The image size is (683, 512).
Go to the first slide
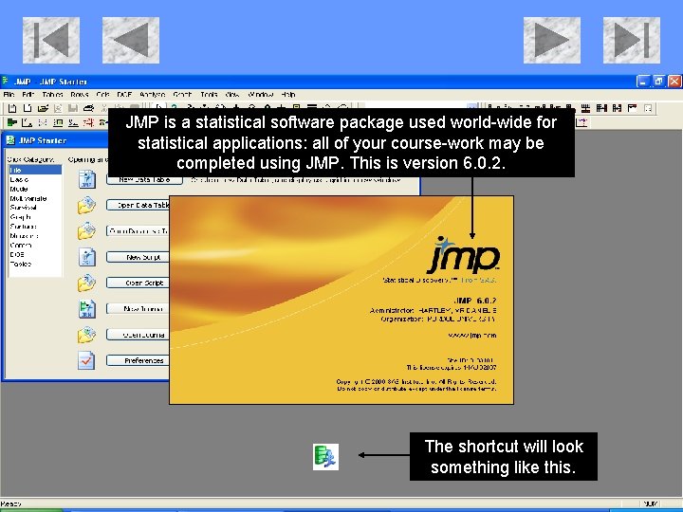51,40
